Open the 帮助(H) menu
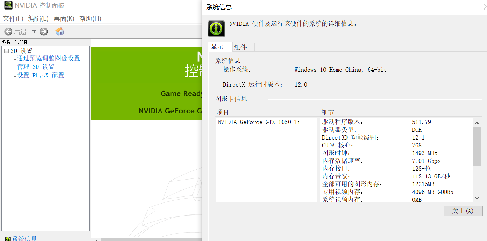The image size is (487, 241). [90, 18]
